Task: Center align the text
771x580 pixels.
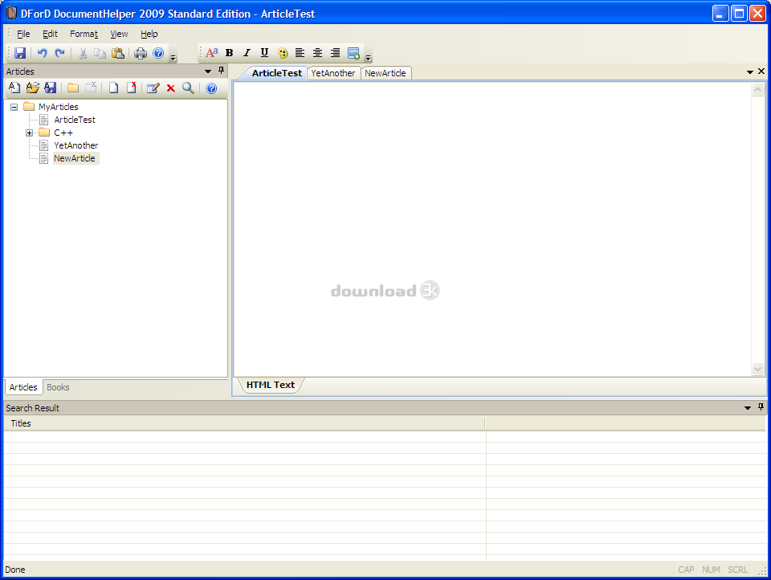Action: pos(317,53)
